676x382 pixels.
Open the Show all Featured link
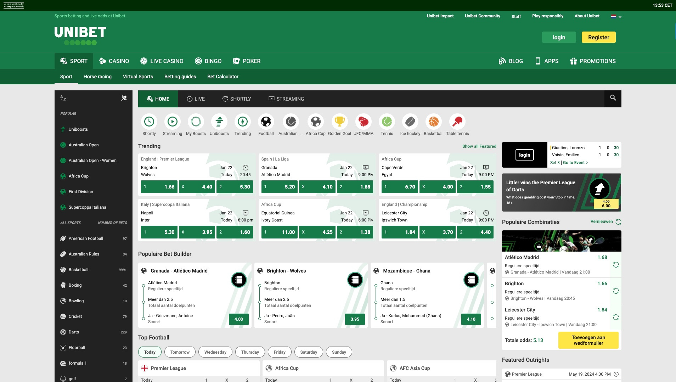click(x=479, y=146)
